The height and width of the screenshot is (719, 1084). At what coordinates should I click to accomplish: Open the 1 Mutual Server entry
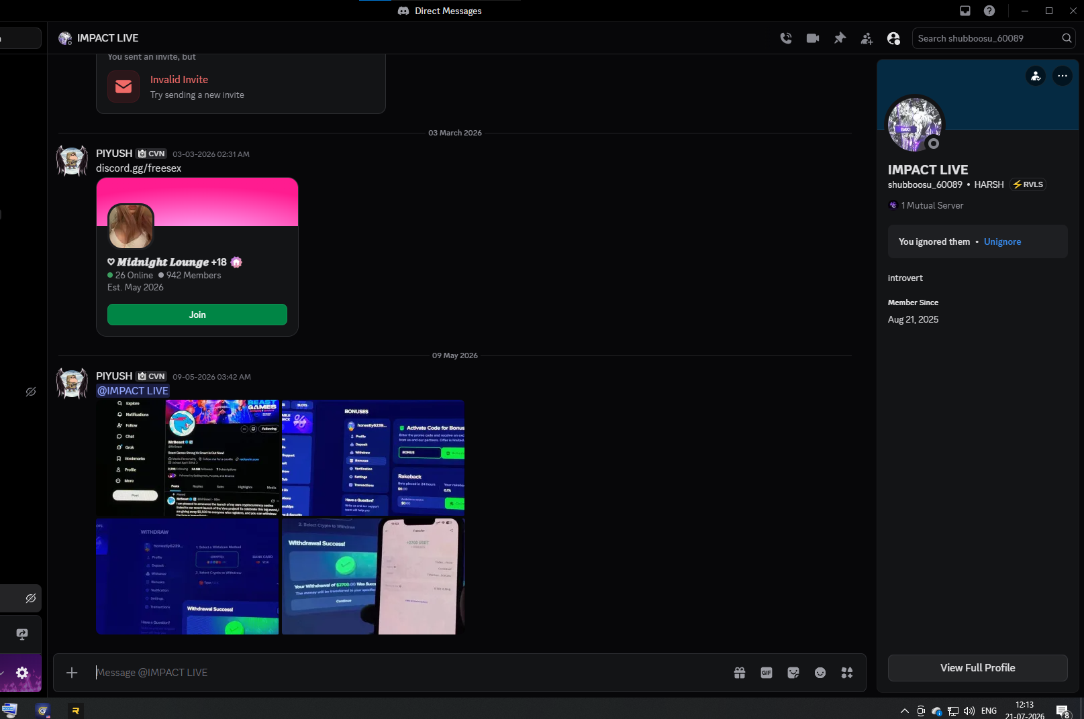point(926,205)
